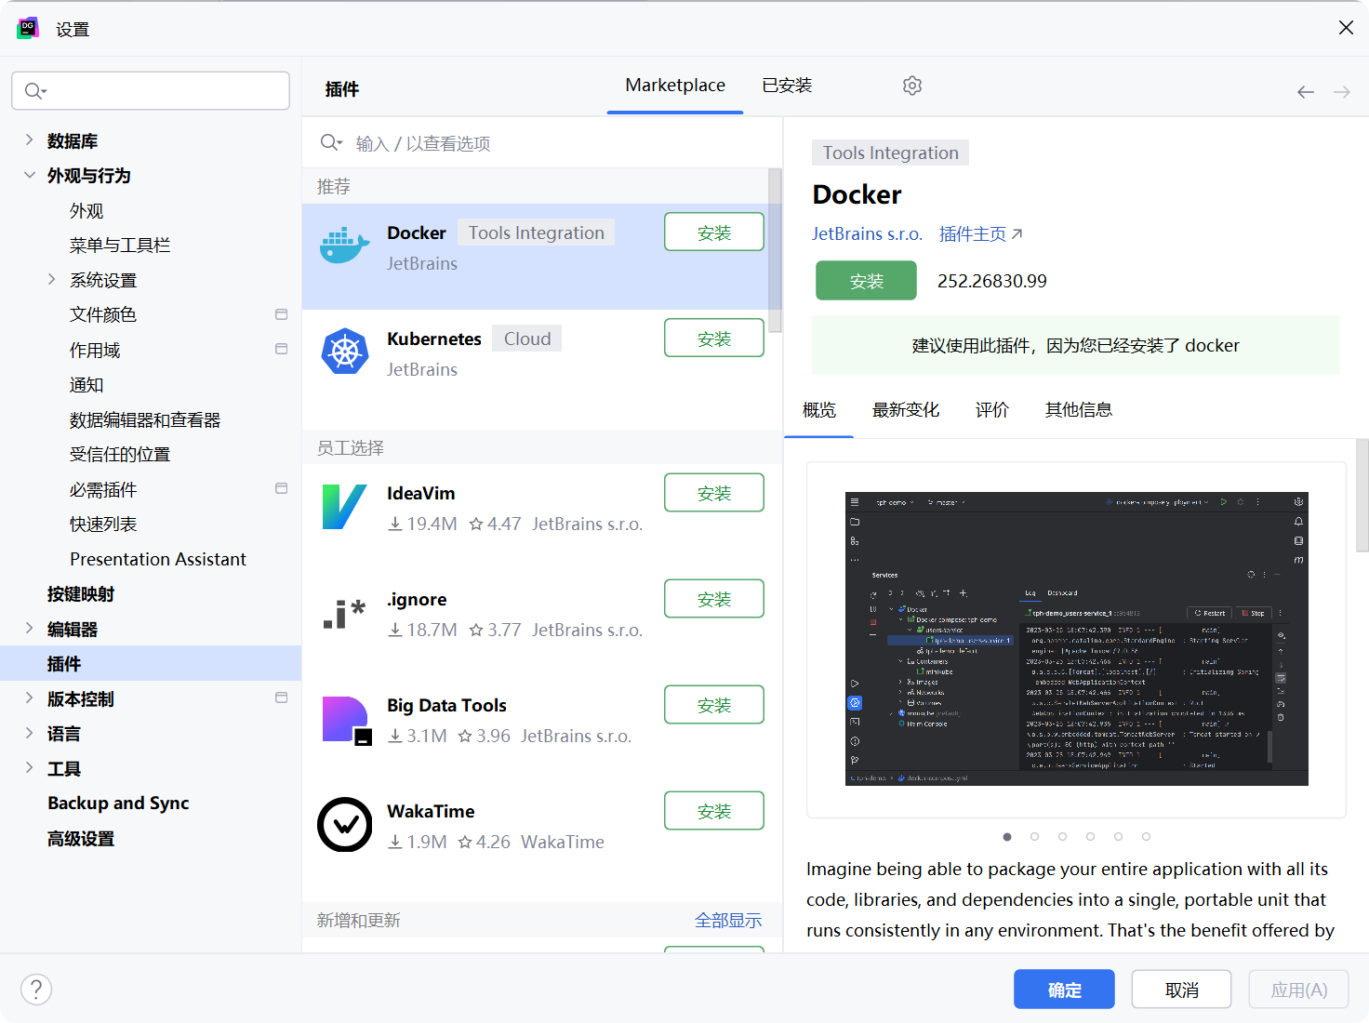Open the 最新变化 tab
Screen dimensions: 1369x1023
coord(906,410)
